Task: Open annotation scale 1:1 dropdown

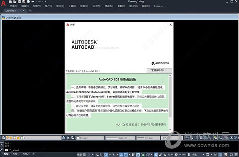Action: tap(170, 155)
